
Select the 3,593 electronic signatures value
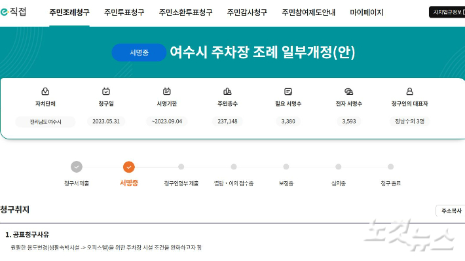(x=348, y=122)
